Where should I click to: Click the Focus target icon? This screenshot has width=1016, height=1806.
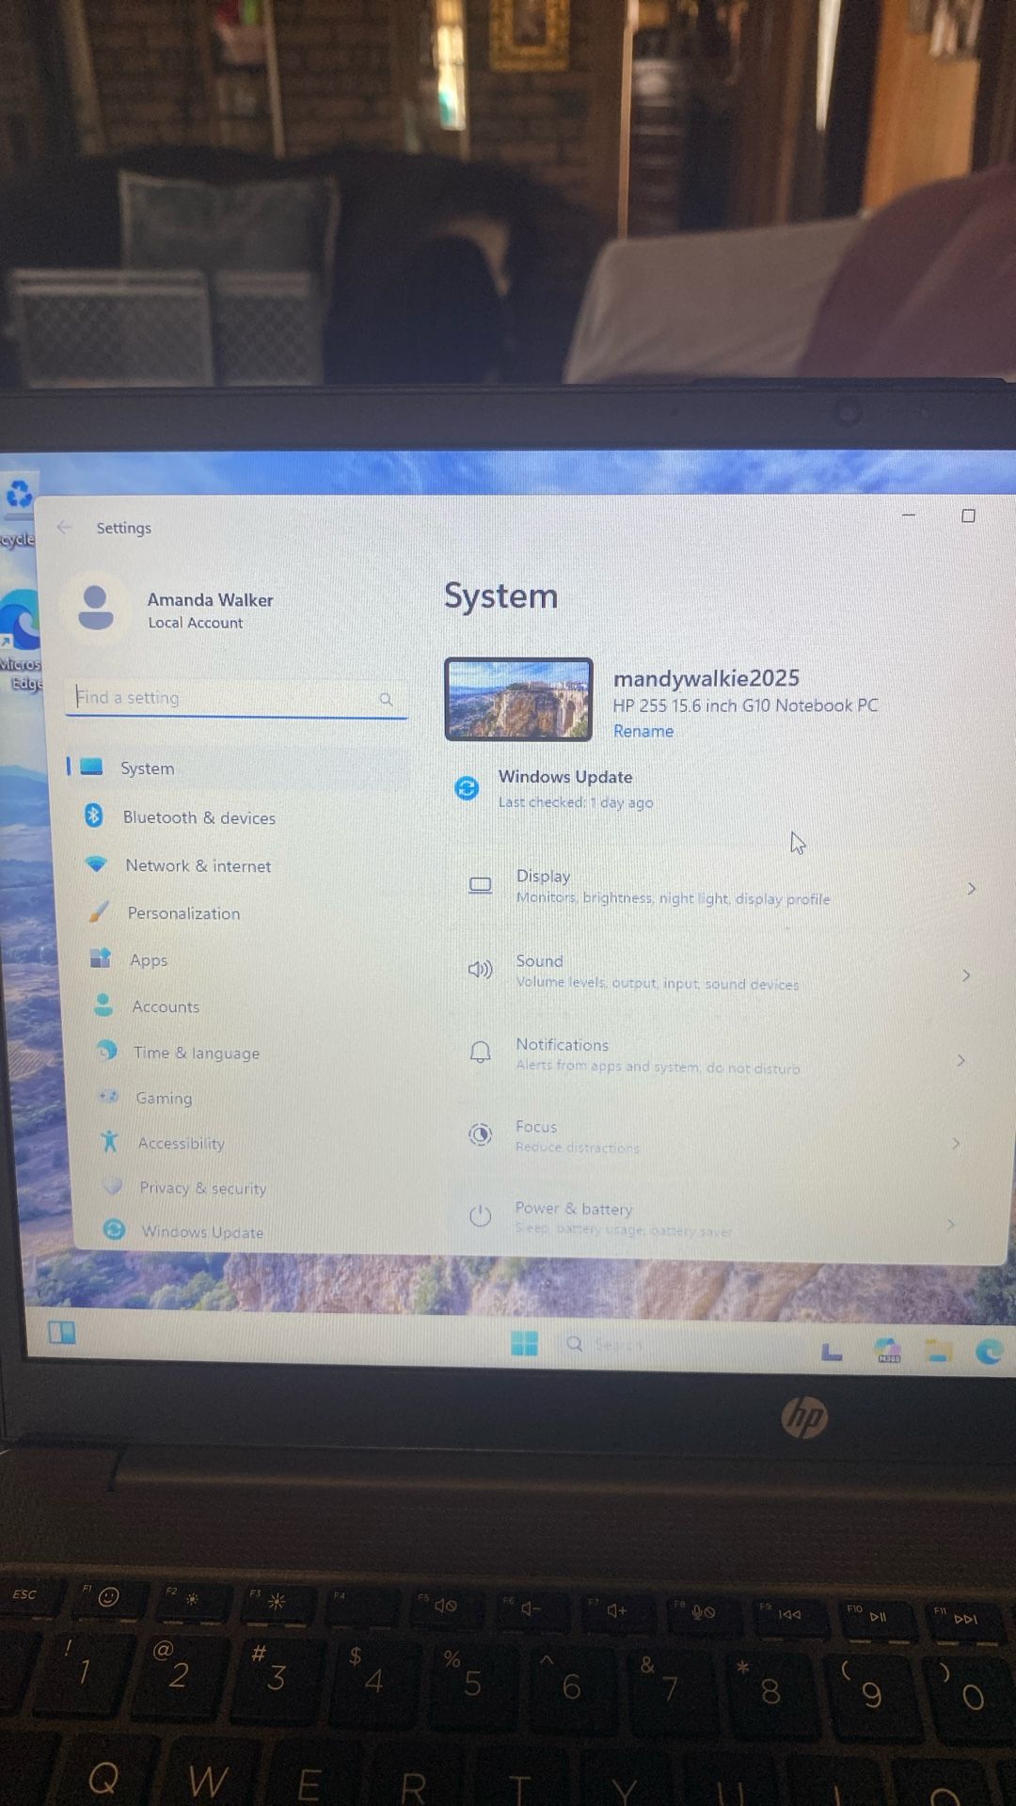pyautogui.click(x=480, y=1134)
